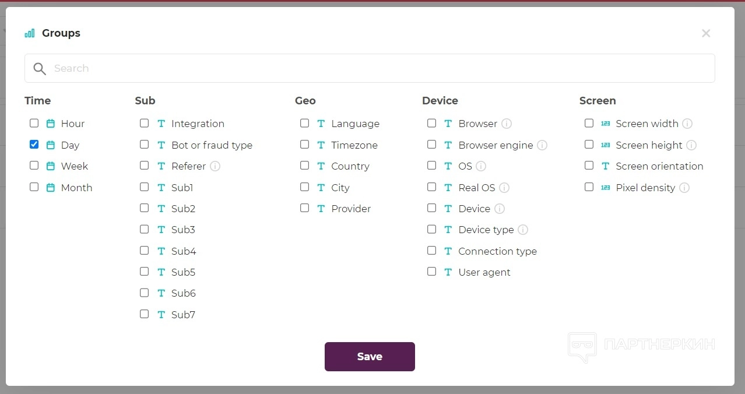Toggle the Sub3 checkbox
The image size is (745, 394).
coord(145,229)
